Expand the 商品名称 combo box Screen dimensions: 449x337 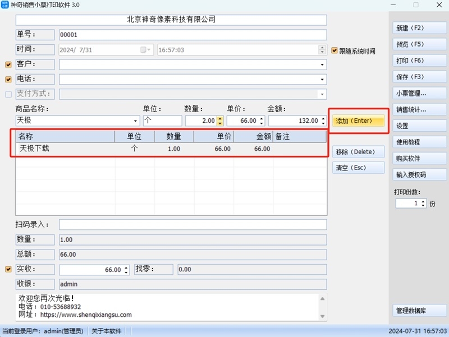point(135,121)
